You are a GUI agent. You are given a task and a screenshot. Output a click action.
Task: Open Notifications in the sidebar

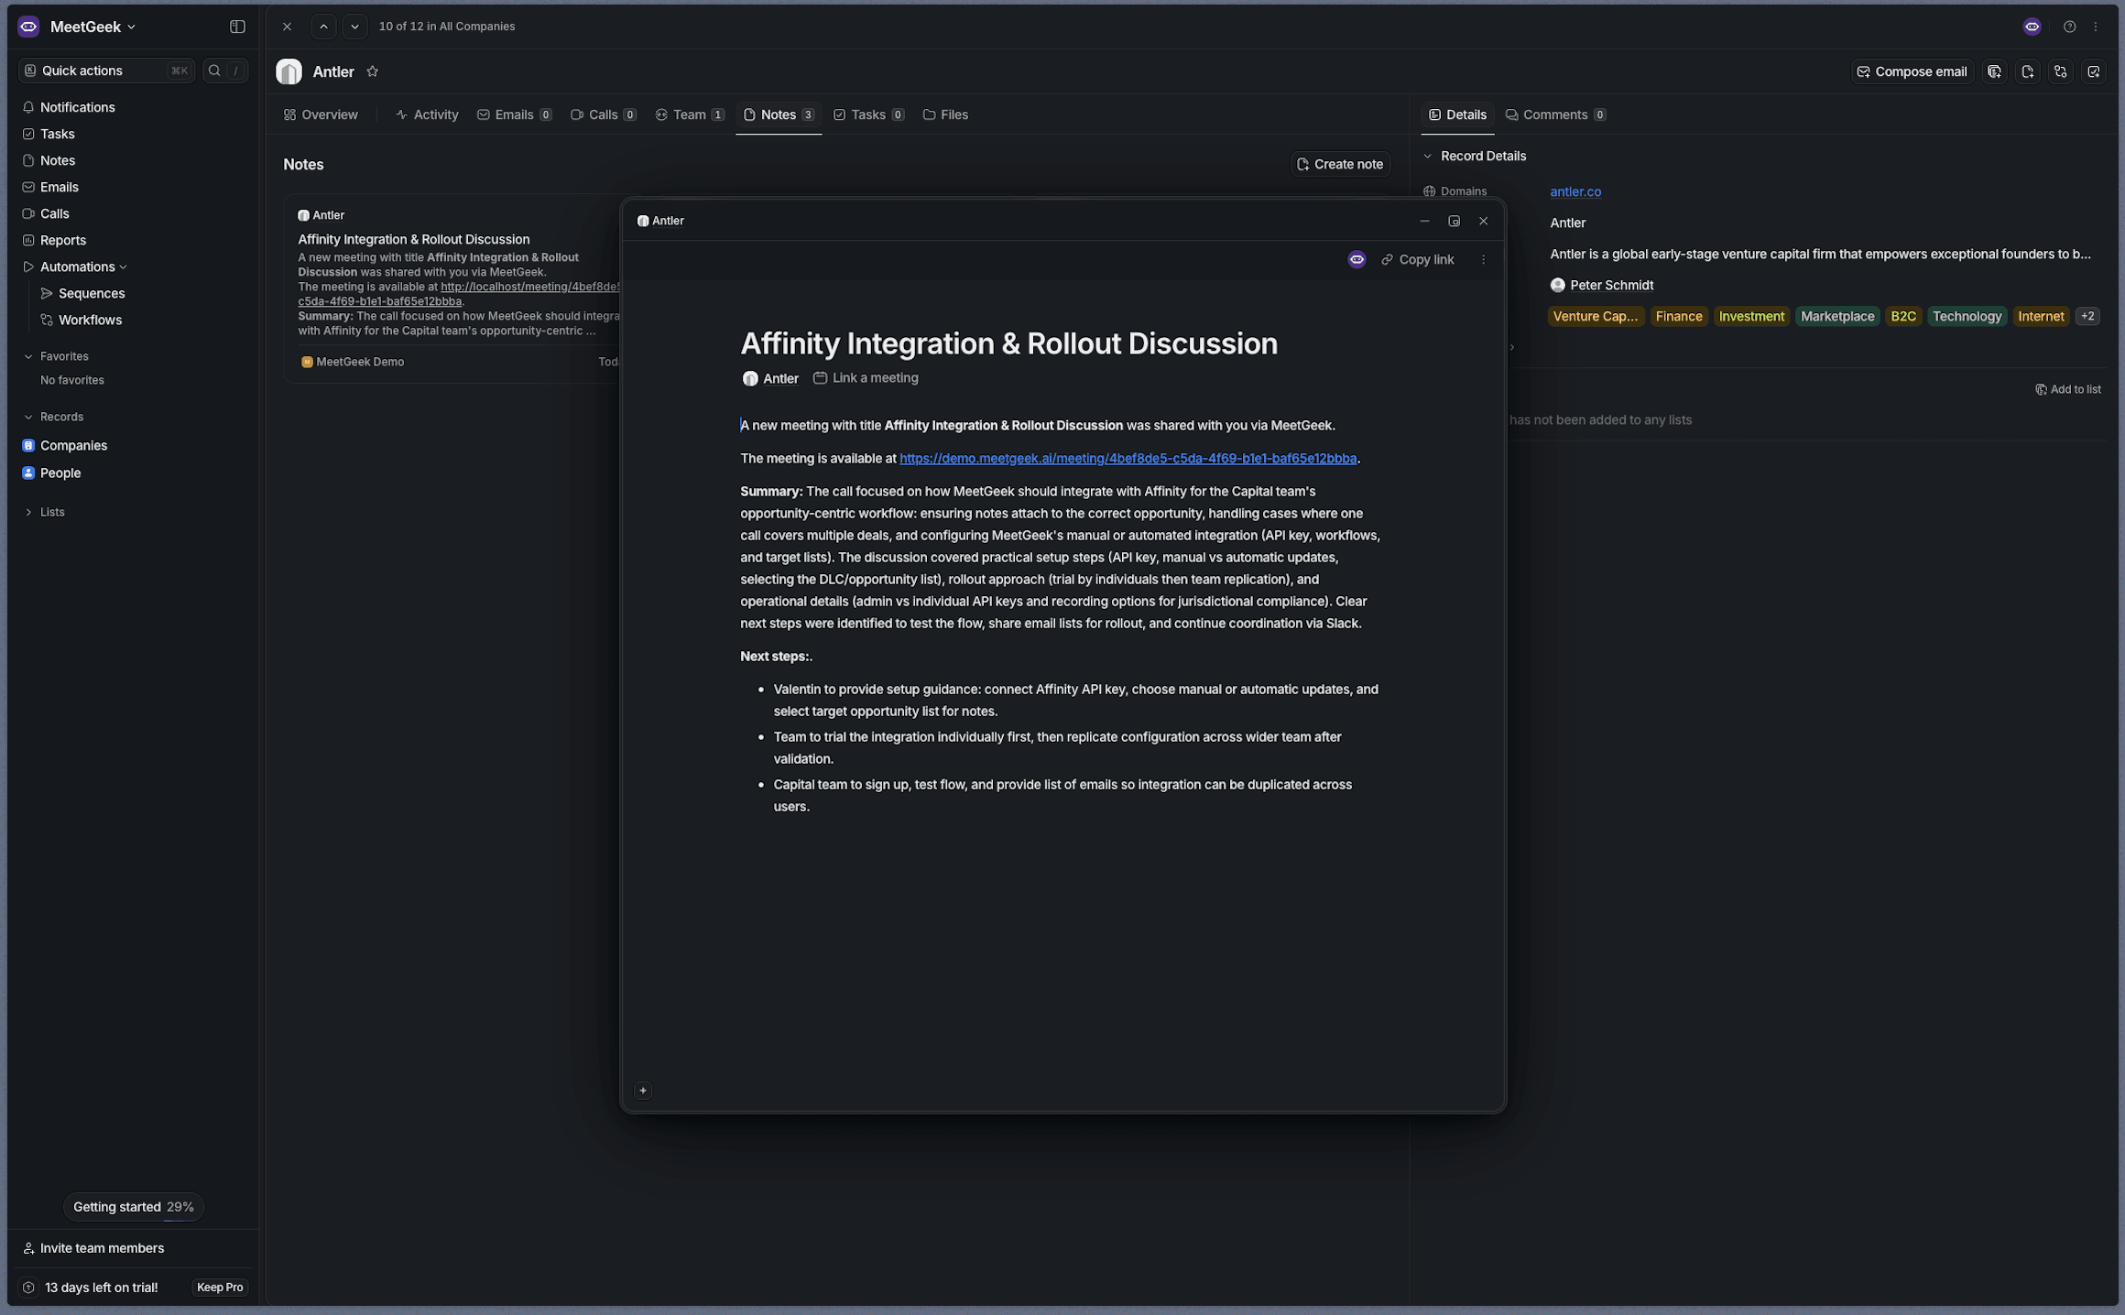point(77,107)
